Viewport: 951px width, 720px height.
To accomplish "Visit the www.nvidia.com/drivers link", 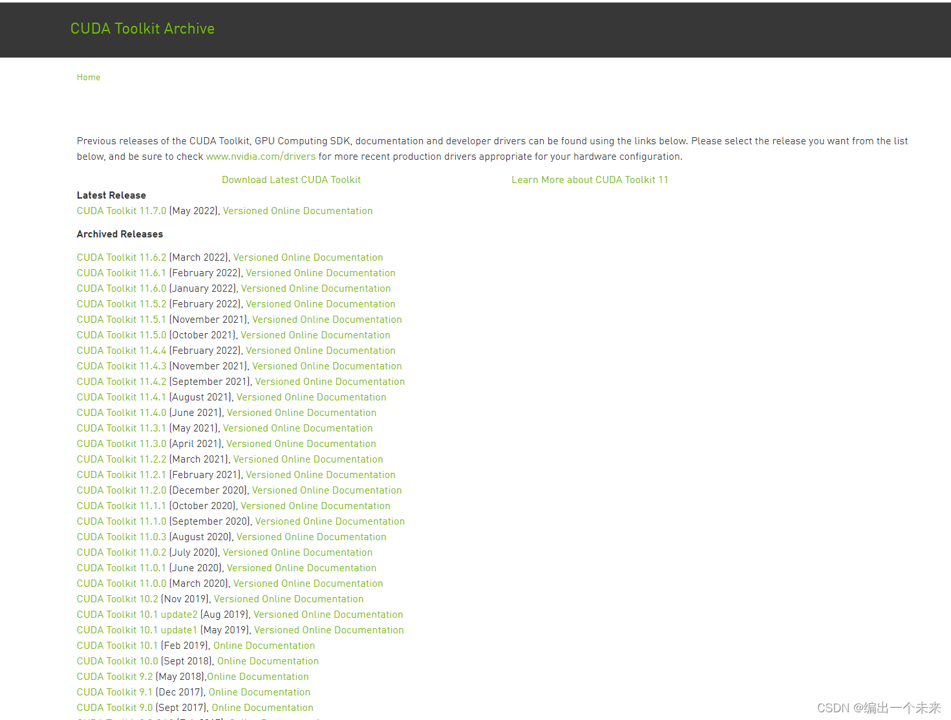I will pos(261,157).
